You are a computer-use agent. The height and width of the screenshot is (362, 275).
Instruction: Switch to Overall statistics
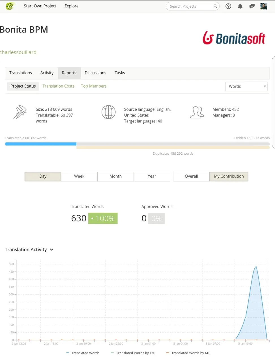tap(191, 176)
